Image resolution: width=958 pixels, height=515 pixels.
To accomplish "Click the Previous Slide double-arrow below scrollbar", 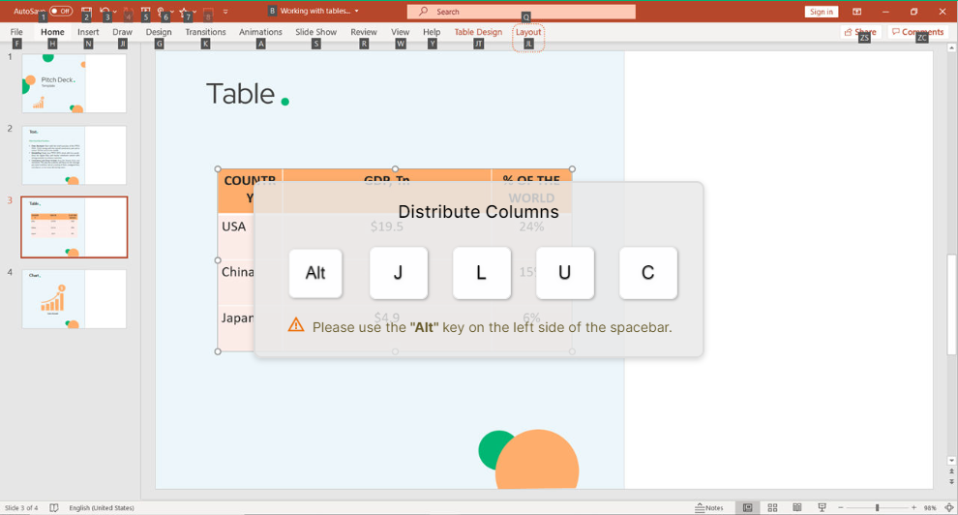I will point(951,472).
